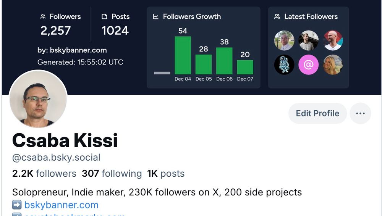
Task: Click the astronaut follower avatar
Action: (x=284, y=64)
